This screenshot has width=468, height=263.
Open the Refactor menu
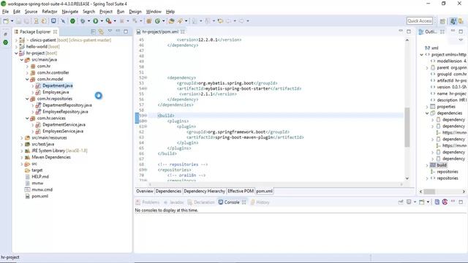click(50, 12)
